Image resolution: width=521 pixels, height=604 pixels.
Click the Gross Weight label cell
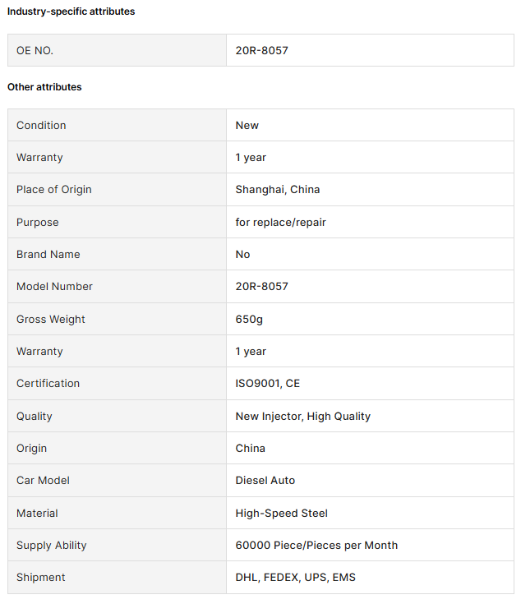click(117, 319)
